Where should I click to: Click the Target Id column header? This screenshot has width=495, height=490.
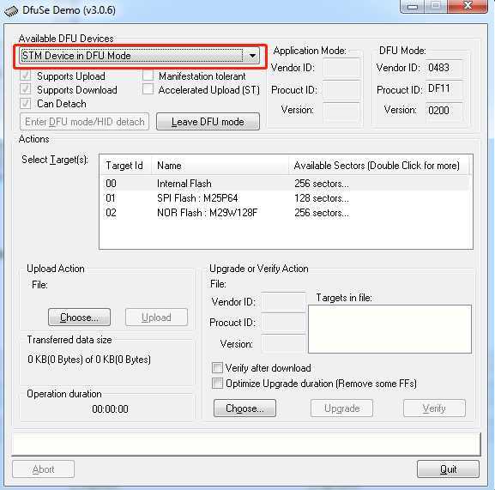coord(126,166)
